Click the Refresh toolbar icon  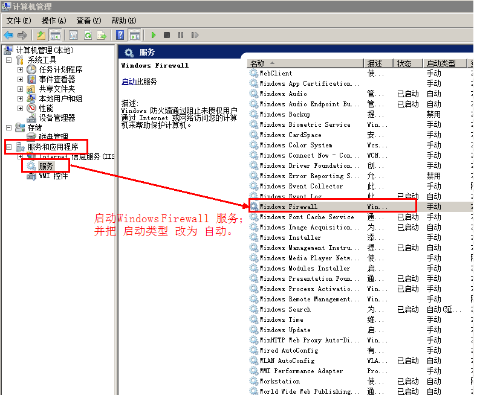pos(88,35)
